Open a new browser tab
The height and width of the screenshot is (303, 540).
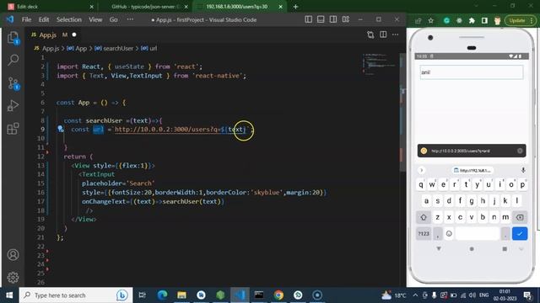point(295,7)
